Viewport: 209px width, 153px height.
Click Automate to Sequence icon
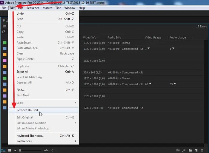[178, 150]
